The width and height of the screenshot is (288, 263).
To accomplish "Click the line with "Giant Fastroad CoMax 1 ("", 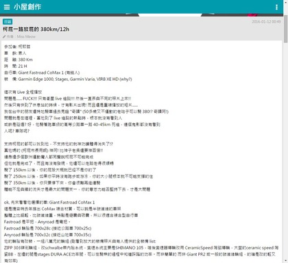I will pos(42,73).
